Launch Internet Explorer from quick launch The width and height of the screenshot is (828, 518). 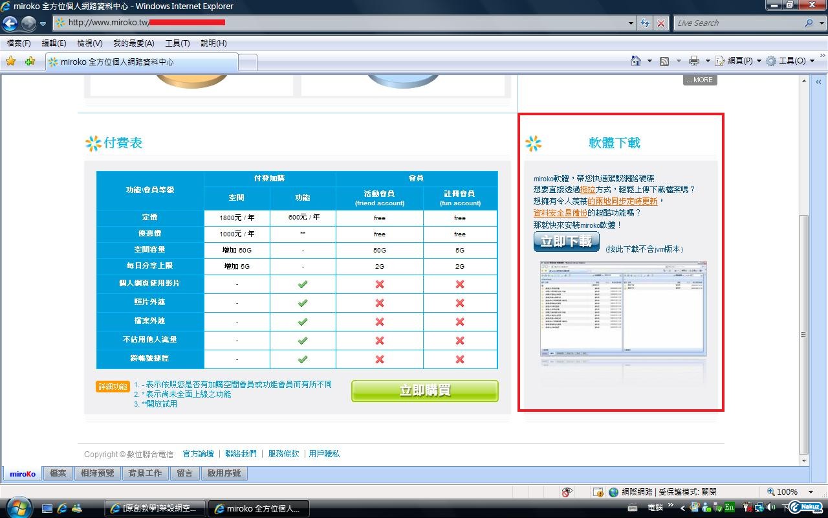62,508
